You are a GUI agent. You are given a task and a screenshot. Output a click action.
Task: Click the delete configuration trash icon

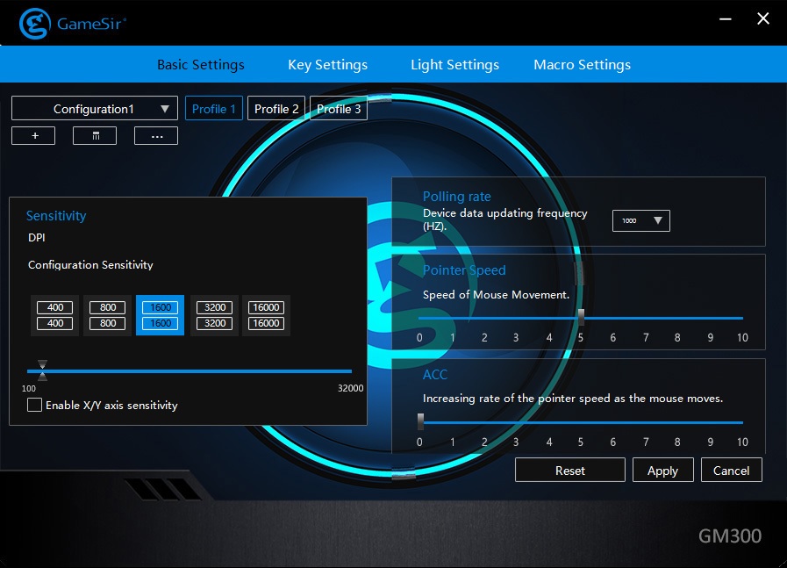click(x=95, y=136)
